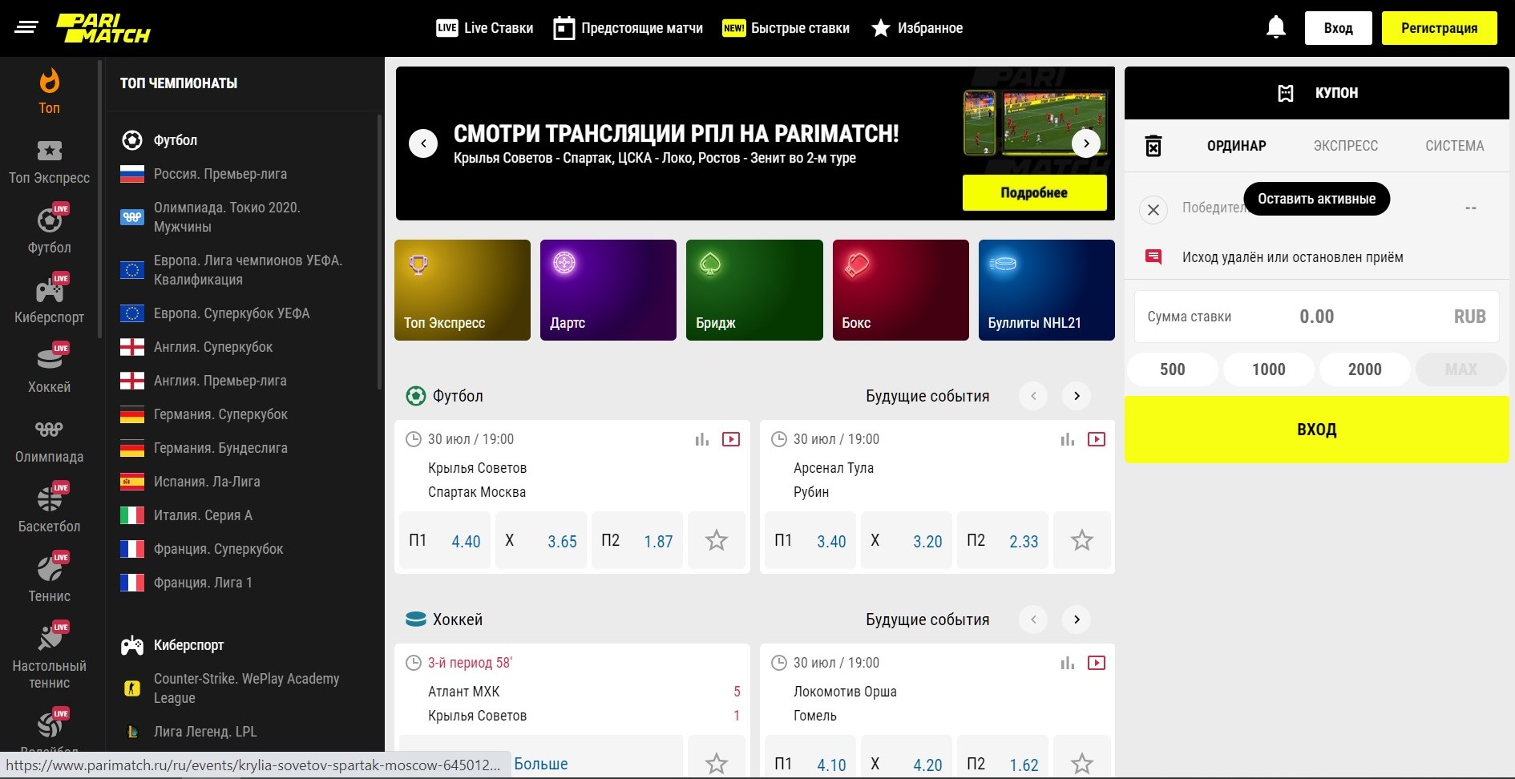Set stake amount to 500

coord(1173,369)
